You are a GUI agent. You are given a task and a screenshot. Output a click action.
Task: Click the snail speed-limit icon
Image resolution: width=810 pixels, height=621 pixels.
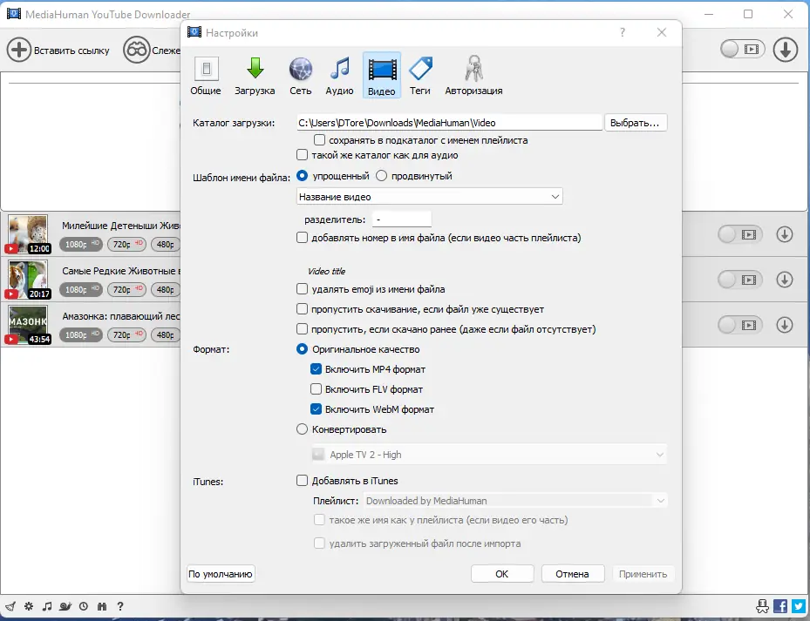(65, 606)
